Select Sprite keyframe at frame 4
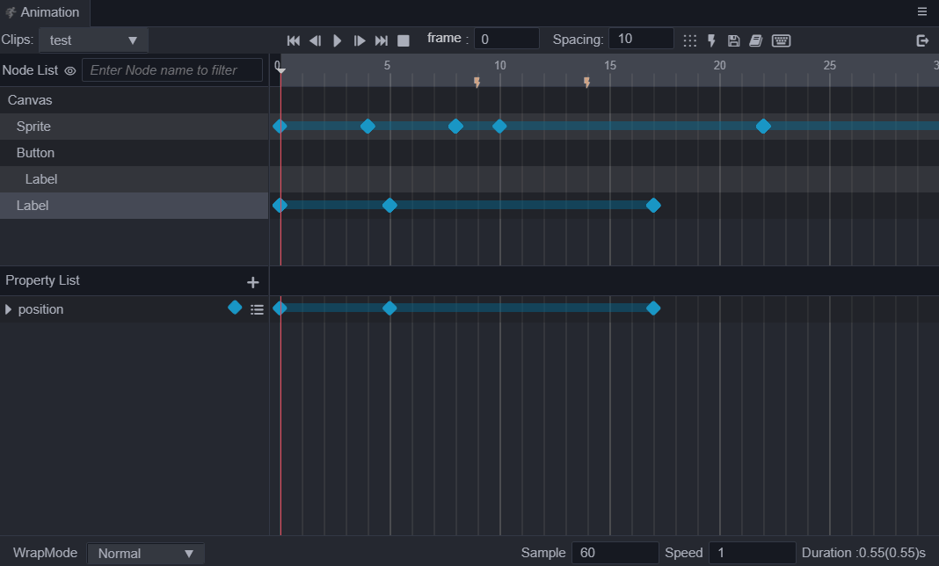 (368, 127)
